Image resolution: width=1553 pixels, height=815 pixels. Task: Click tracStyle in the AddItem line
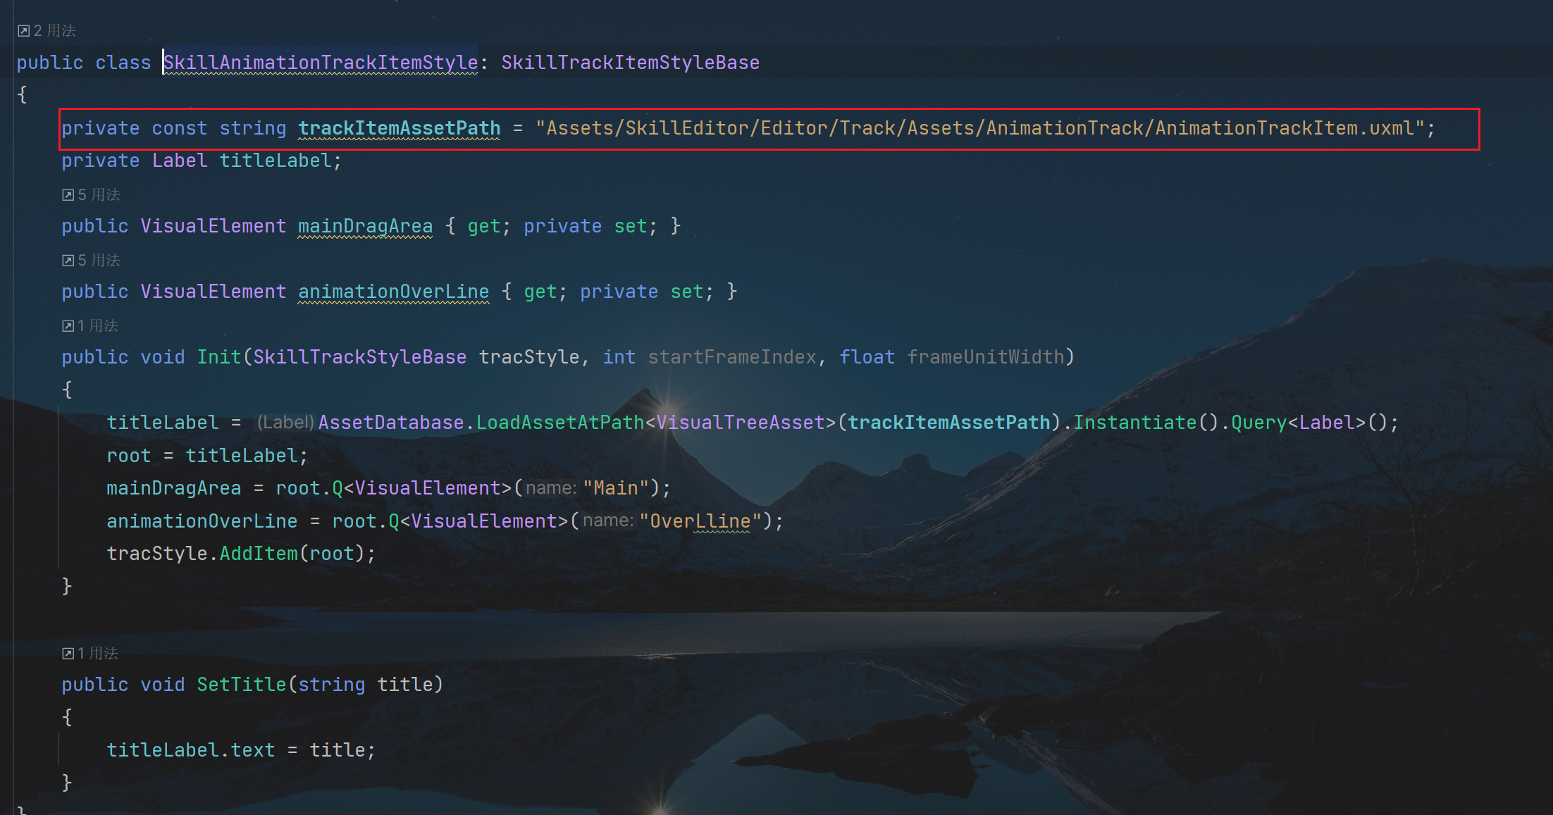(157, 554)
